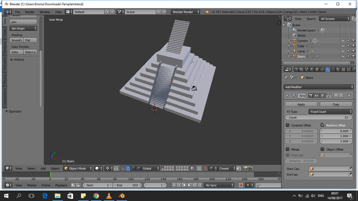Move Array modifier up in stack
This screenshot has width=358, height=201.
tap(336, 96)
